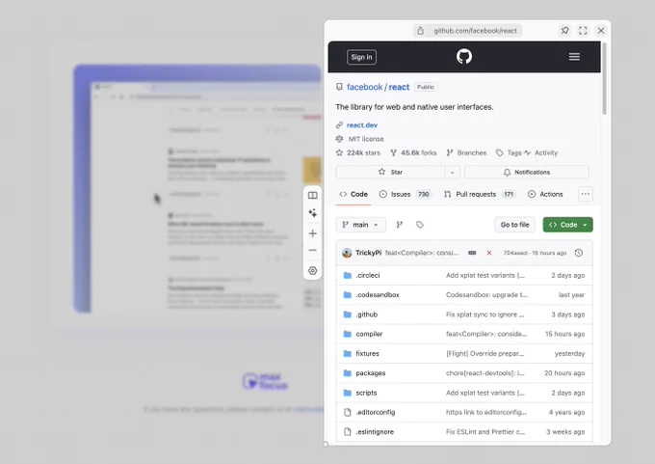Expand the Star button dropdown arrow
655x464 pixels.
click(452, 172)
